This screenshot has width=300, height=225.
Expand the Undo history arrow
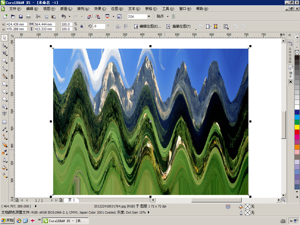pyautogui.click(x=69, y=16)
